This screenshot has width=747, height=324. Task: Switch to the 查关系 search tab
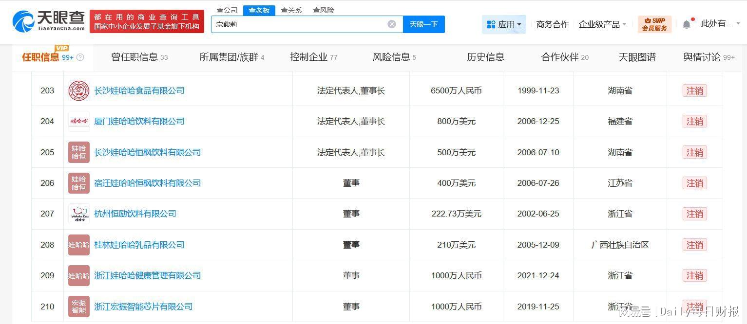(x=291, y=10)
